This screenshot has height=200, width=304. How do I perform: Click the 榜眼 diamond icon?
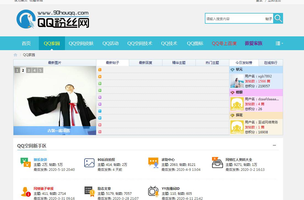click(x=232, y=93)
